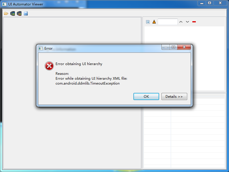
Task: Maximize the Error dialog window
Action: click(173, 47)
